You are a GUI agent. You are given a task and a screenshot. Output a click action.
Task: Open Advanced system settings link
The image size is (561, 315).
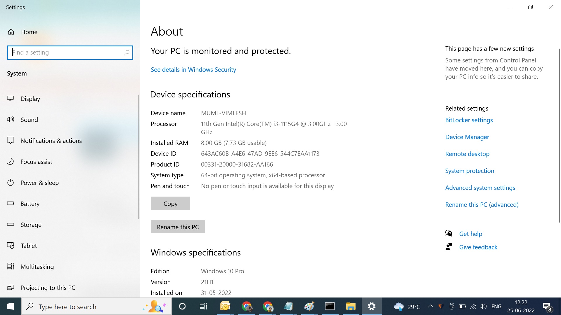coord(480,188)
